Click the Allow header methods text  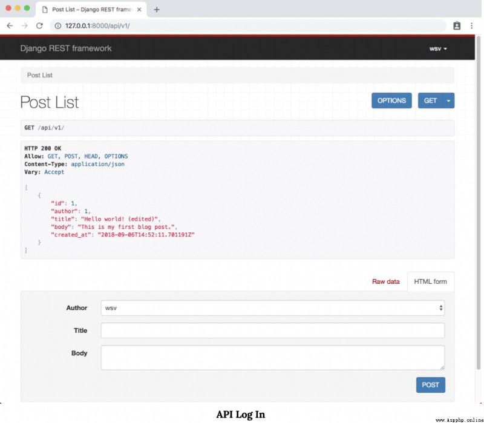click(x=88, y=156)
